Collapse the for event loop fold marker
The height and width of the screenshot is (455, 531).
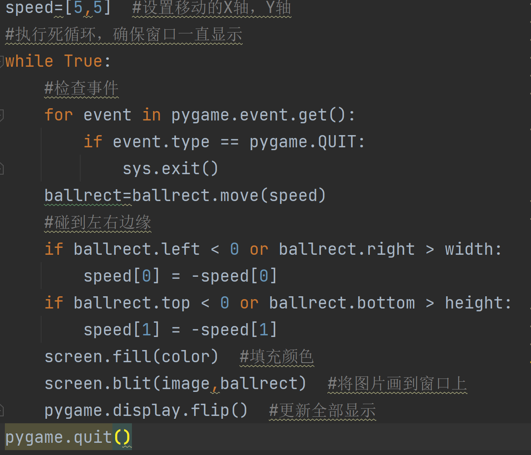click(x=2, y=115)
